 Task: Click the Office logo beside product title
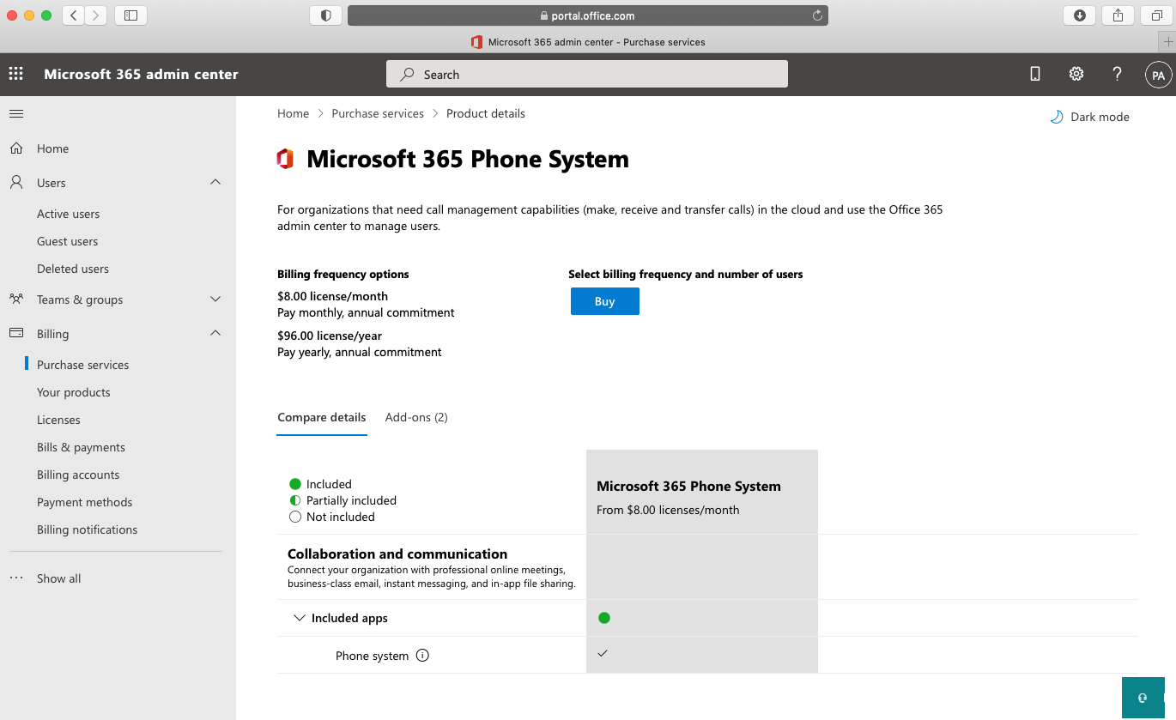285,159
